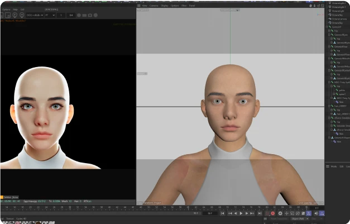350x224 pixels.
Task: Open the viewport hamburger menu icon
Action: [x=139, y=6]
